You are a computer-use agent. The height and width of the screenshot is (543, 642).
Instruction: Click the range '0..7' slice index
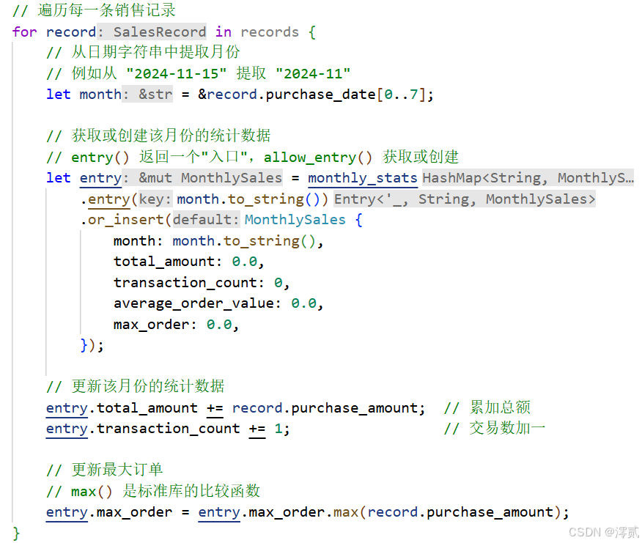point(401,95)
